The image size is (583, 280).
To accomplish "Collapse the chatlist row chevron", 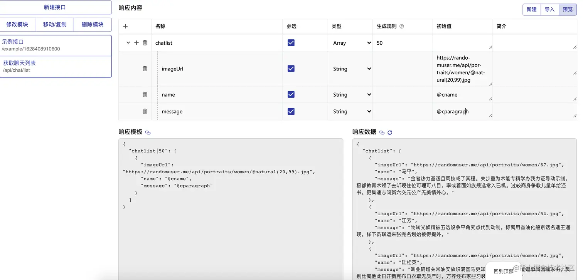I will (128, 43).
